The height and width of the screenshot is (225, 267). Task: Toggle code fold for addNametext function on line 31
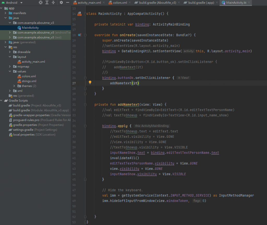click(x=85, y=104)
